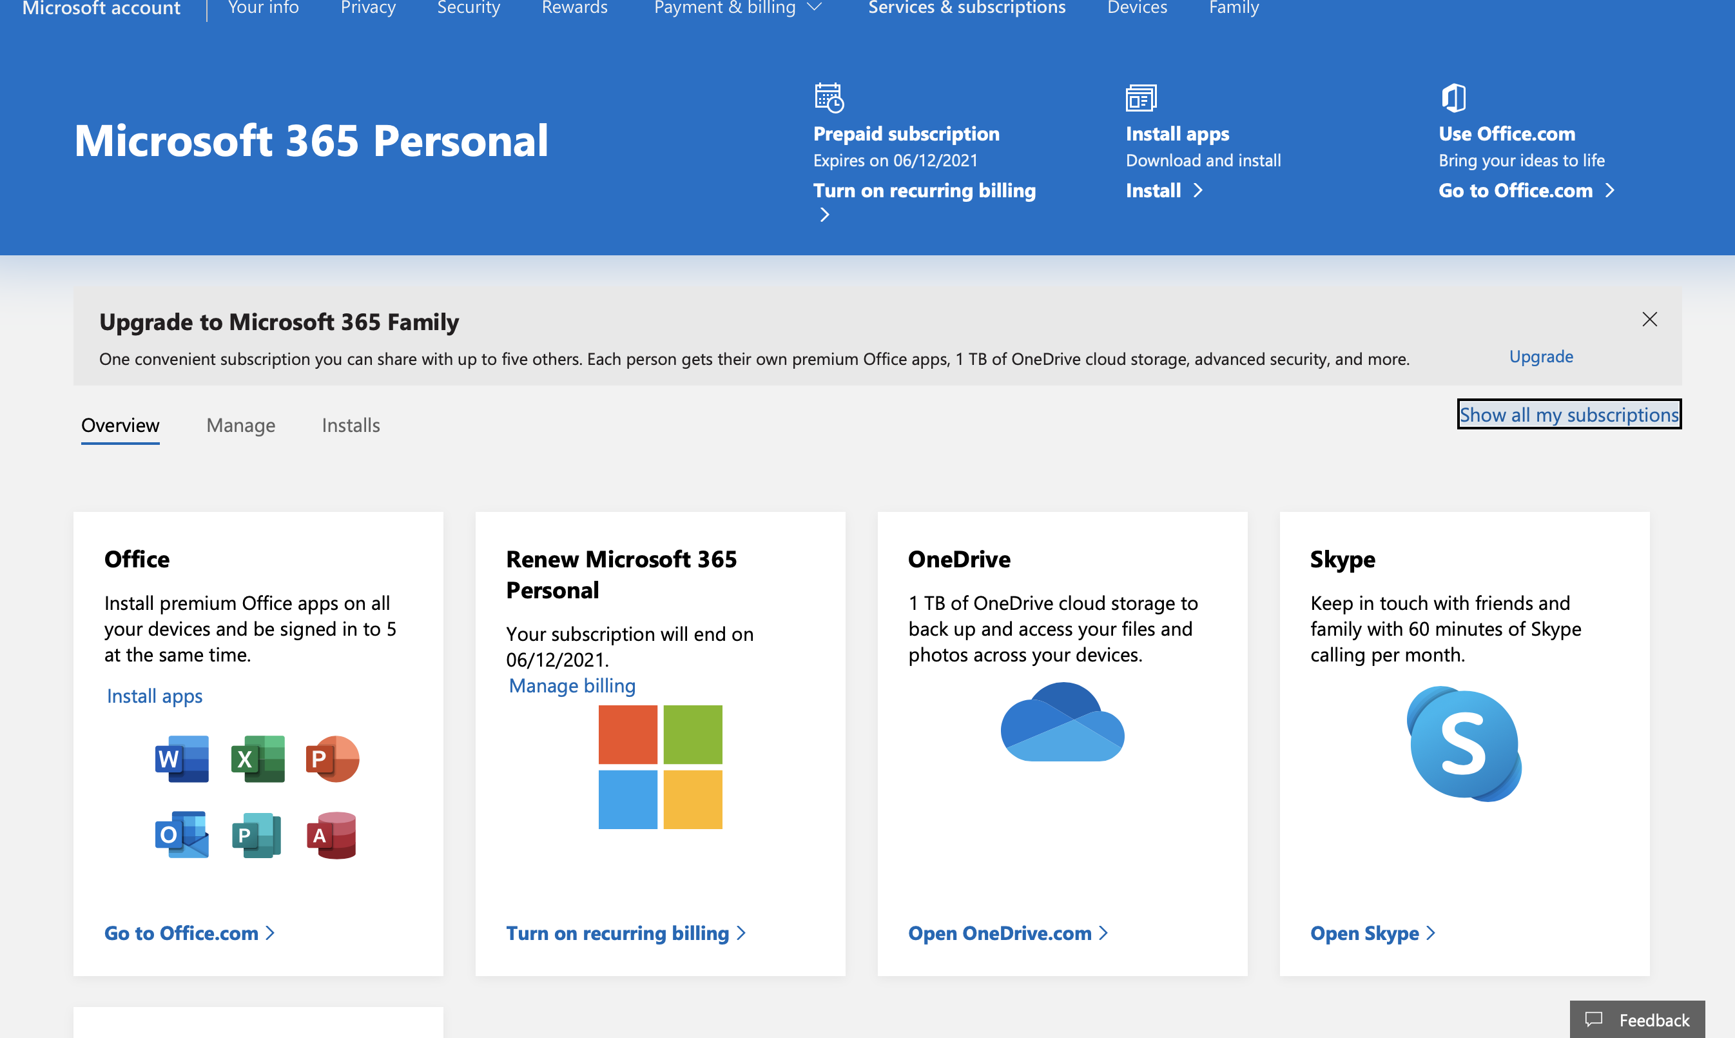Click the Install apps window icon
Viewport: 1735px width, 1038px height.
tap(1141, 98)
